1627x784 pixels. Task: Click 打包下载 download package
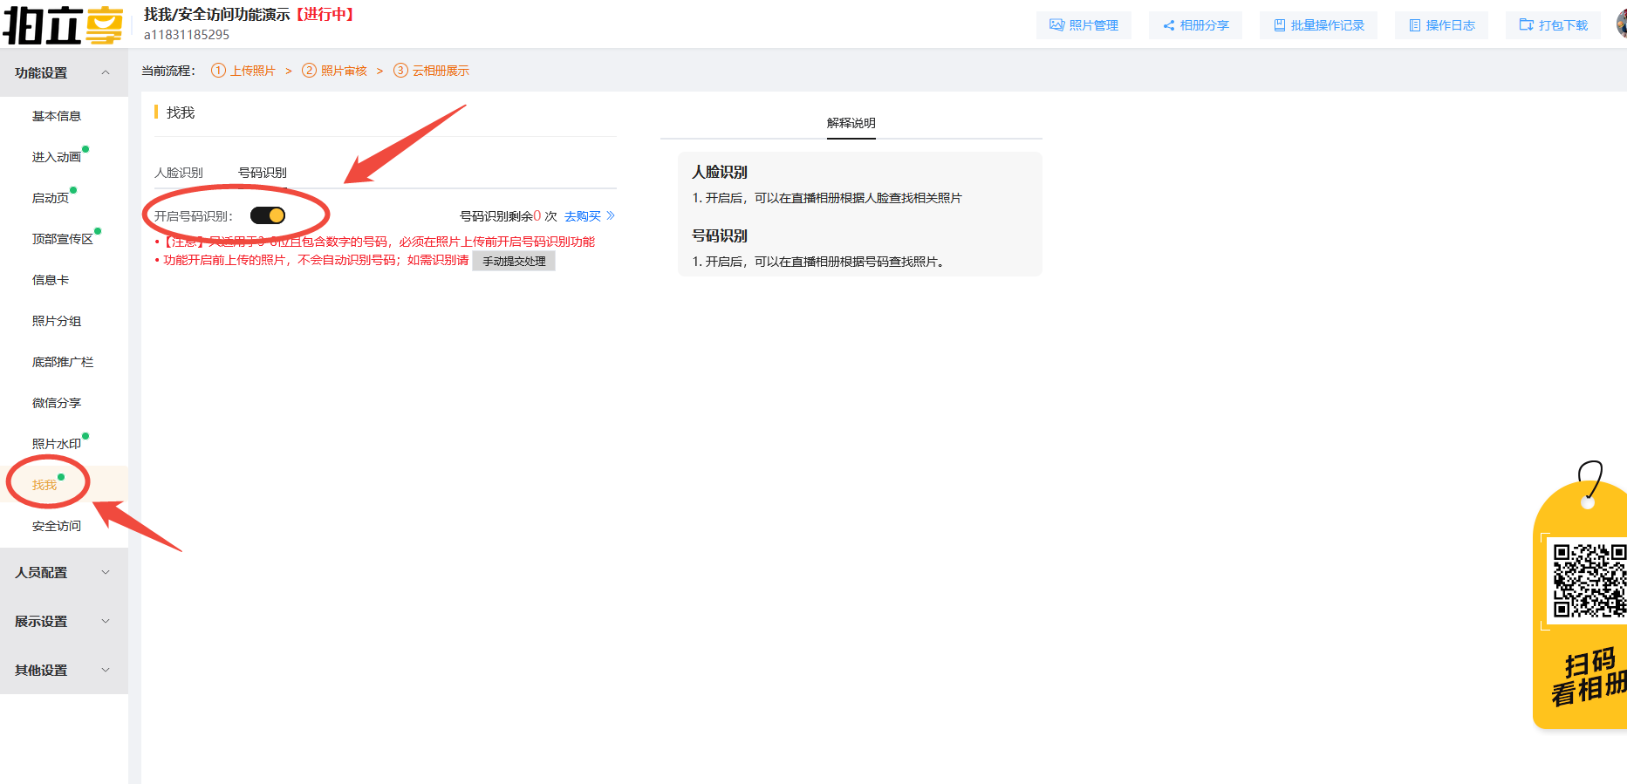tap(1553, 25)
